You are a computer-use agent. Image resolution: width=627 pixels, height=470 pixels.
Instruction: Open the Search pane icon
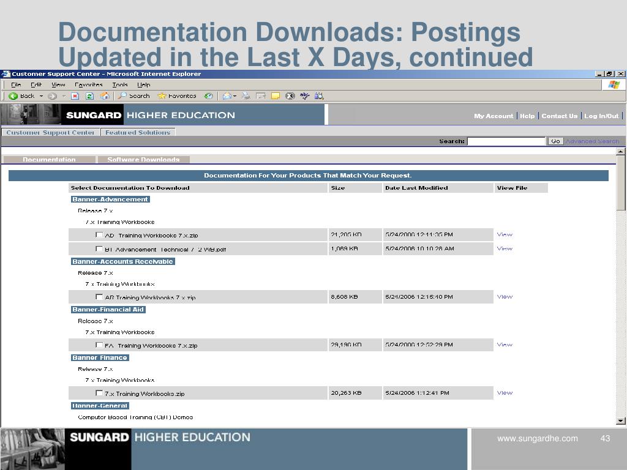click(x=122, y=95)
